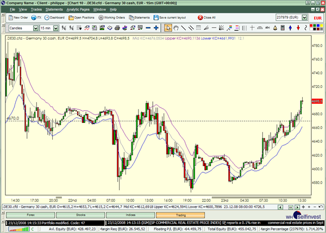Open Working Orders list
The height and width of the screenshot is (233, 326).
point(111,18)
